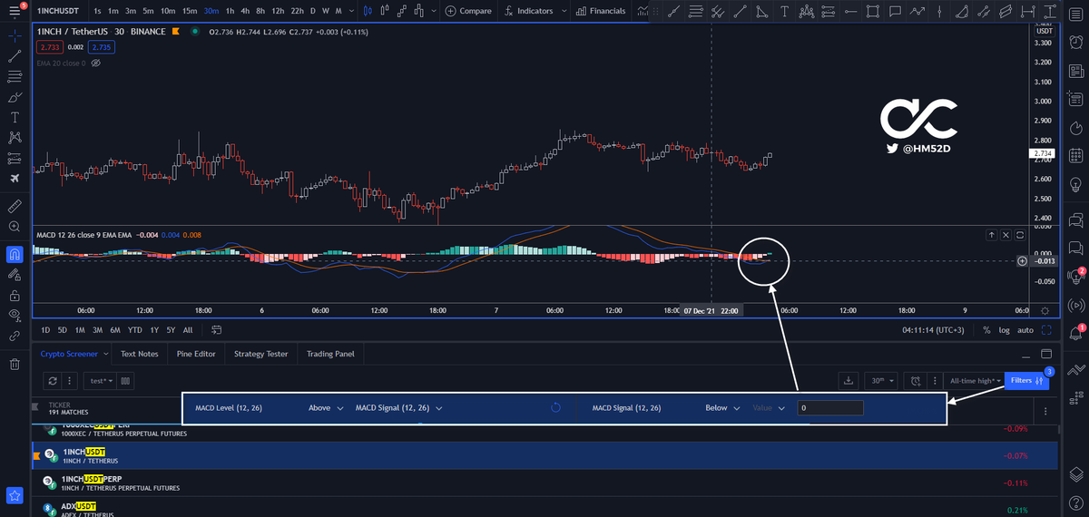Open the object tree layers icon
1089x517 pixels.
click(1075, 473)
